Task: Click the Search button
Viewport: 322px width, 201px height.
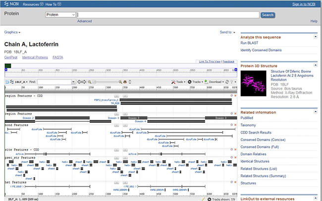Action: [268, 15]
